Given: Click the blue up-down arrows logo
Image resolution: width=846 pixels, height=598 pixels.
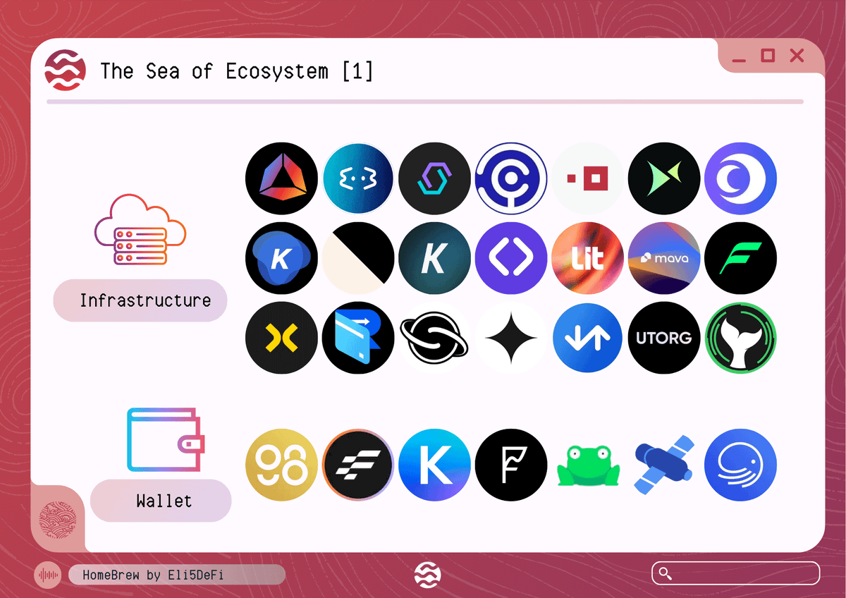Looking at the screenshot, I should click(x=587, y=338).
